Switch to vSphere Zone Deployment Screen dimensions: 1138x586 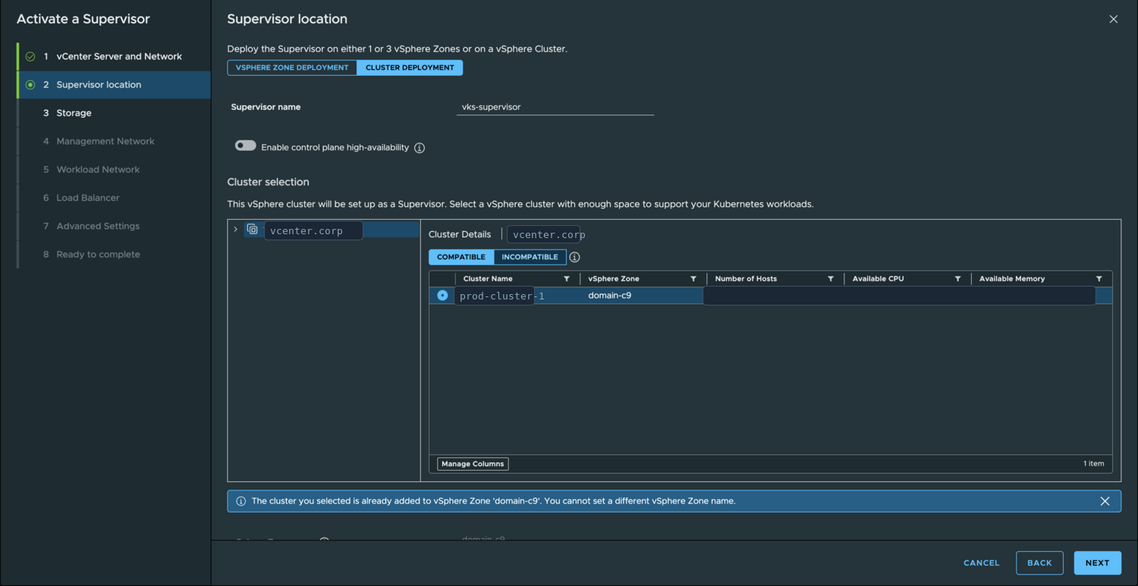(x=292, y=67)
